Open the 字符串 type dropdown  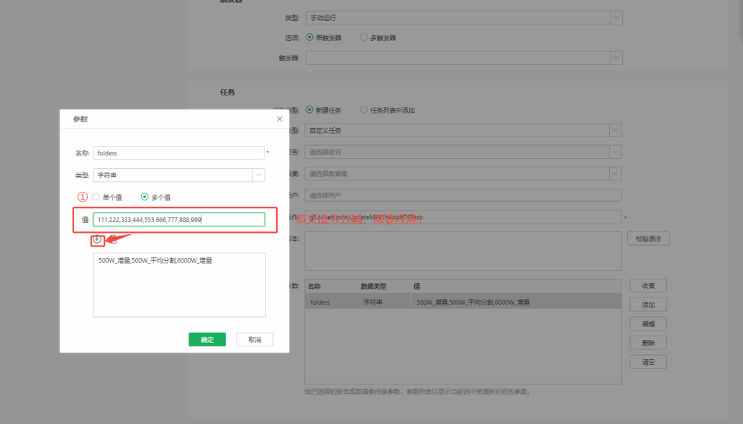pos(257,175)
